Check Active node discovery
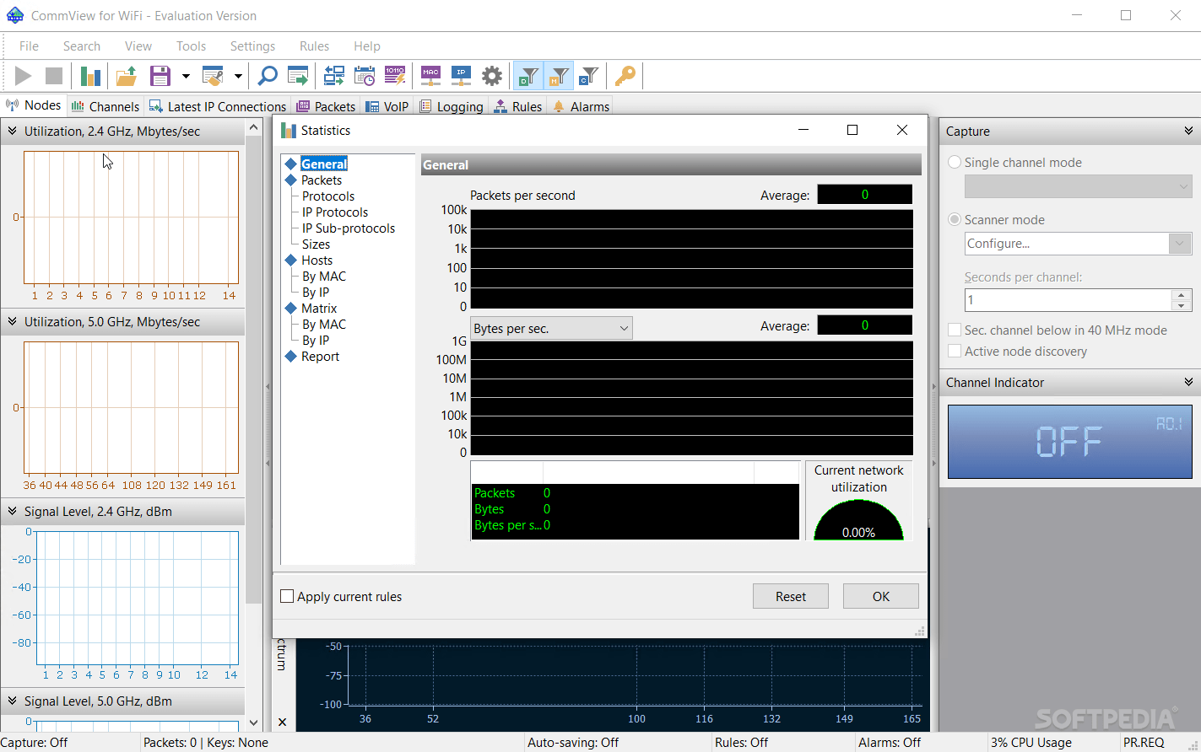Screen dimensions: 1201x752 [x=955, y=352]
